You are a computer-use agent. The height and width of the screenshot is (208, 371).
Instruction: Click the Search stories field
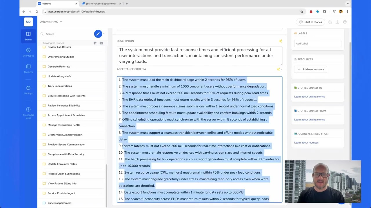pos(66,34)
